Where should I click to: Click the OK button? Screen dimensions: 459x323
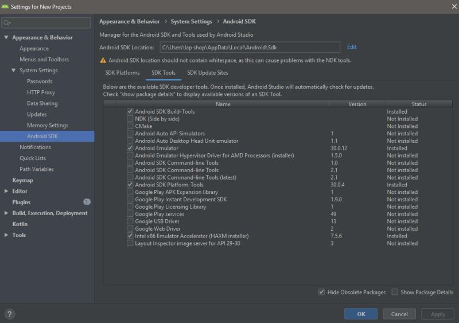click(361, 314)
